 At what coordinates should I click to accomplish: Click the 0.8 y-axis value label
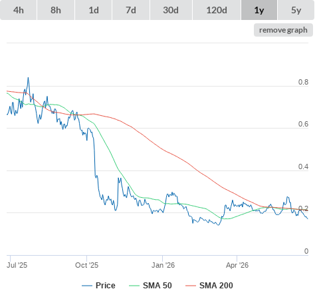tap(303, 82)
